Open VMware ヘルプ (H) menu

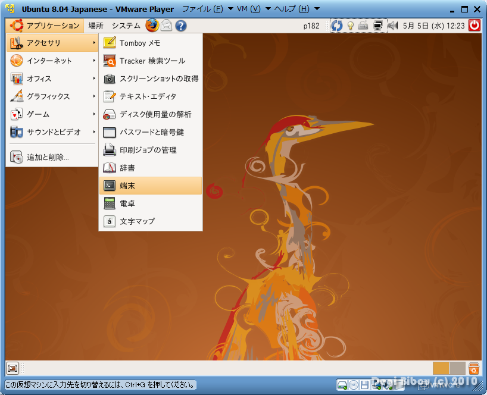click(291, 9)
